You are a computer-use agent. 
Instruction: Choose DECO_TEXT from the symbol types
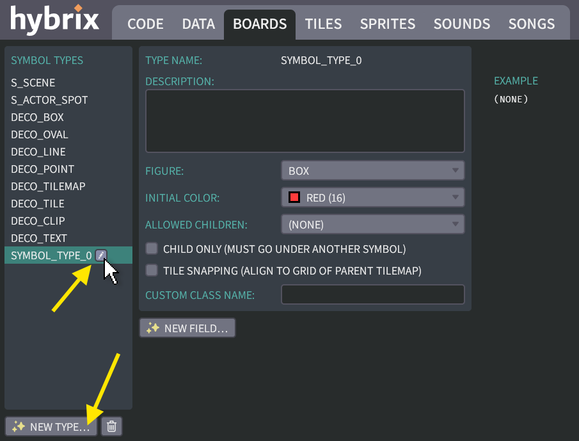[x=39, y=238]
